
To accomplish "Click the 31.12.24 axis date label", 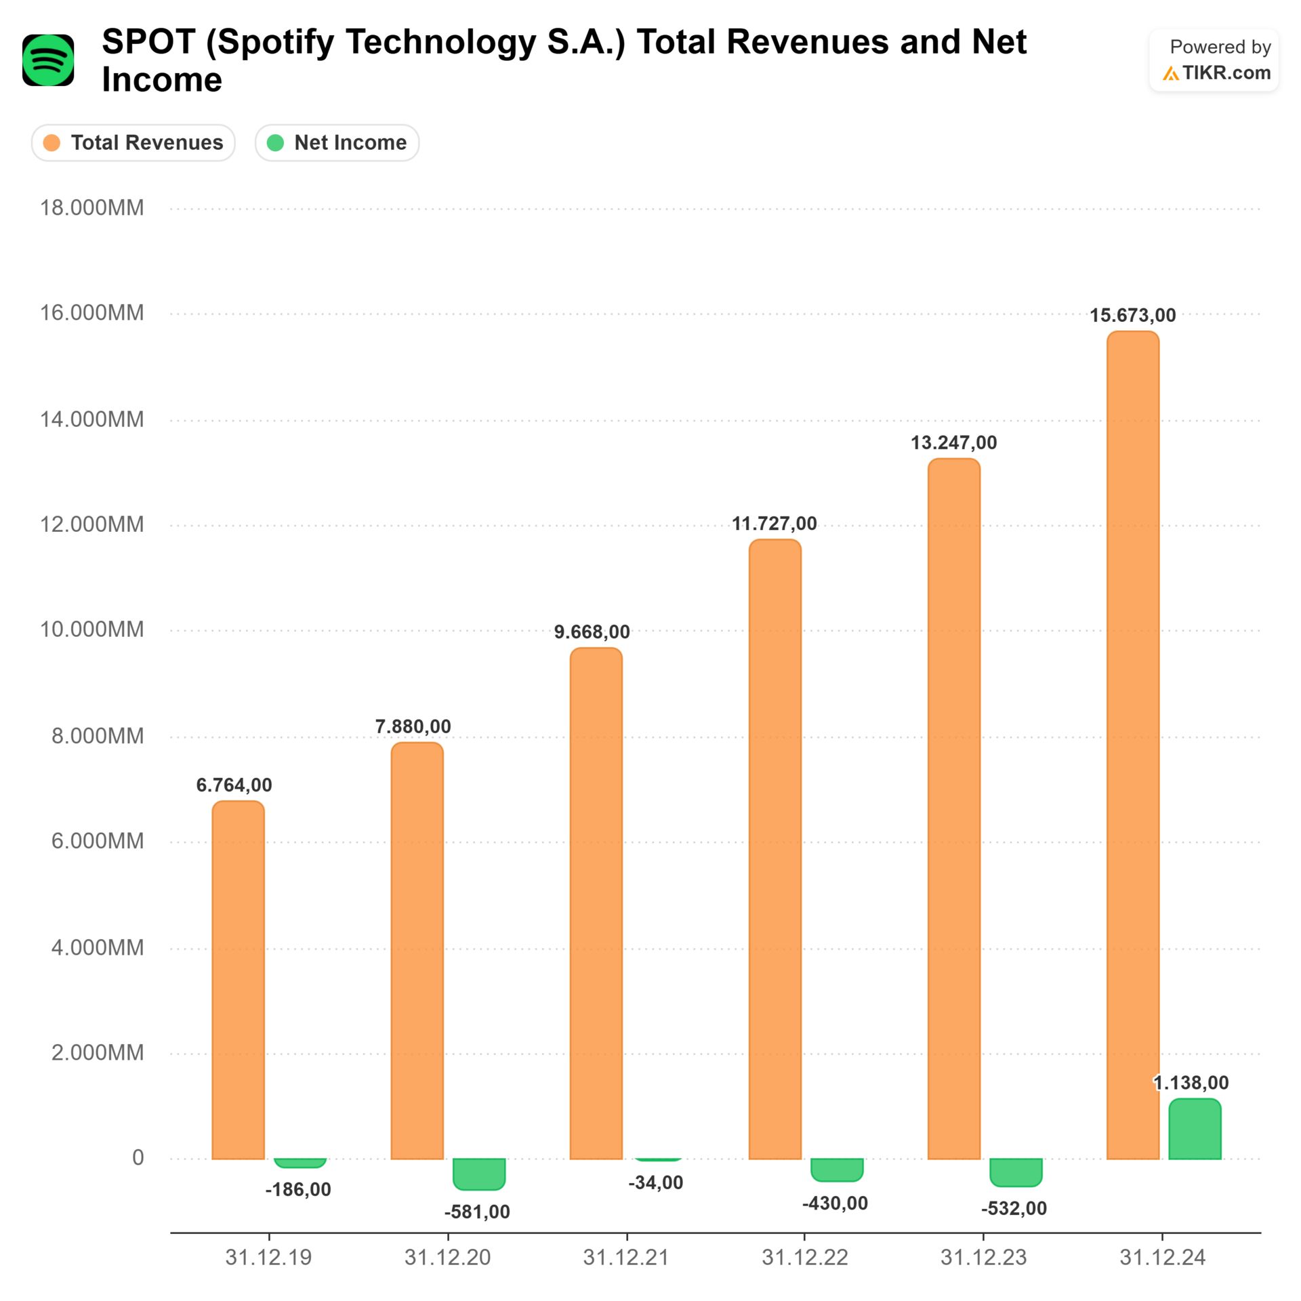I will click(1162, 1258).
